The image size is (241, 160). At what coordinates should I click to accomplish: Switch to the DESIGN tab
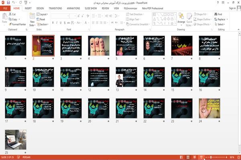click(40, 8)
